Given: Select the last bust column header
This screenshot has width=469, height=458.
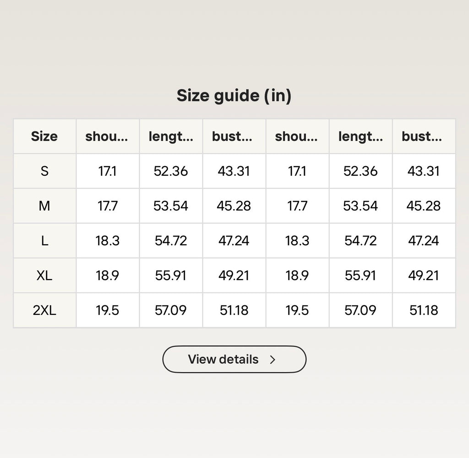Looking at the screenshot, I should tap(424, 136).
